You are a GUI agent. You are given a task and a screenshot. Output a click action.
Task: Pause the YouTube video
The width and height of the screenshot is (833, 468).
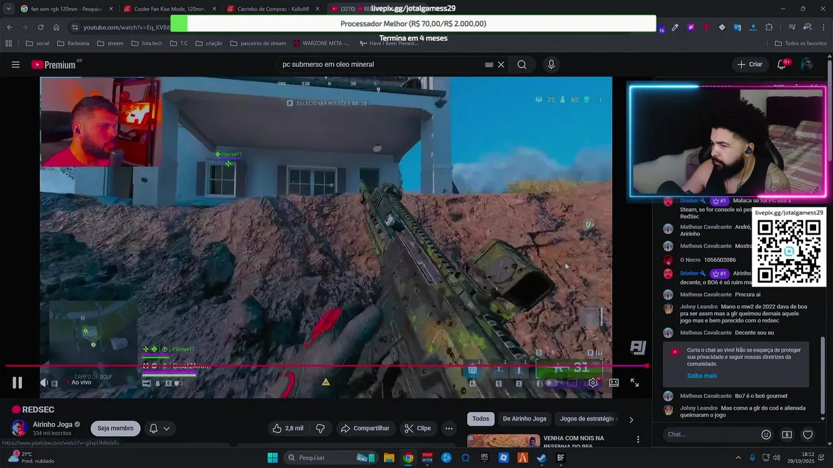click(x=18, y=383)
